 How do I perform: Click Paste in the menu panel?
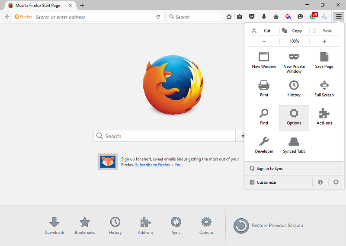tap(324, 31)
